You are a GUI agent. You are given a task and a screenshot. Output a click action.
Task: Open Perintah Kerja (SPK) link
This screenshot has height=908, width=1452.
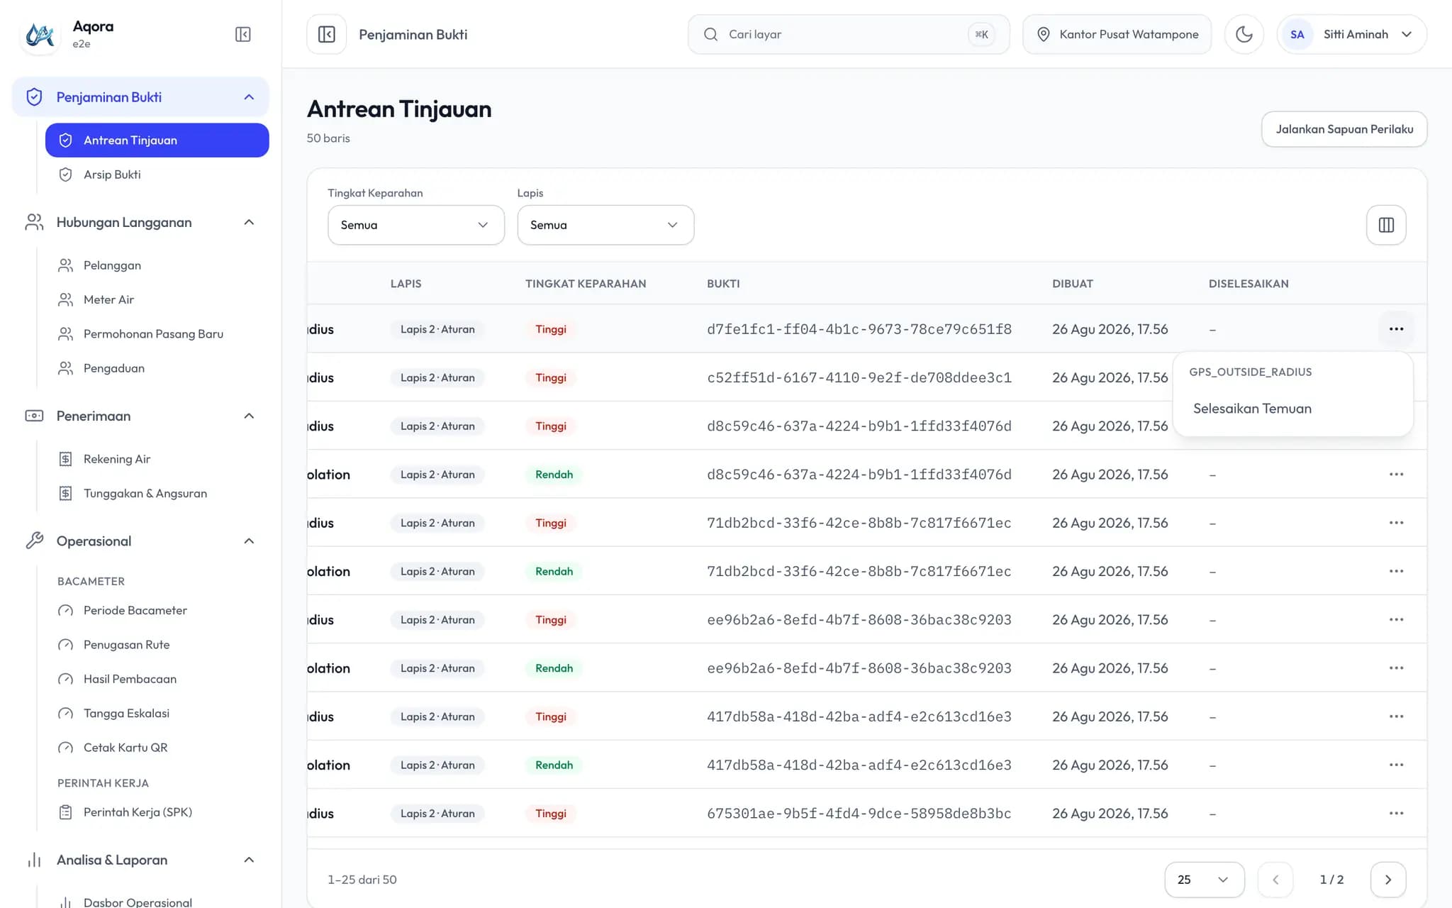[157, 812]
